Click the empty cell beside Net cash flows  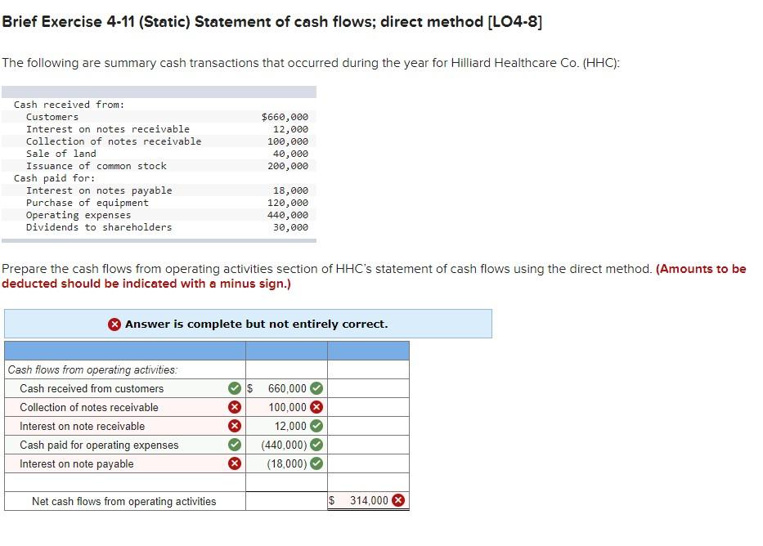(x=286, y=501)
